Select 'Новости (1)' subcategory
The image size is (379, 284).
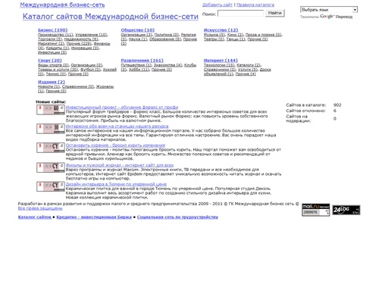[x=49, y=86]
